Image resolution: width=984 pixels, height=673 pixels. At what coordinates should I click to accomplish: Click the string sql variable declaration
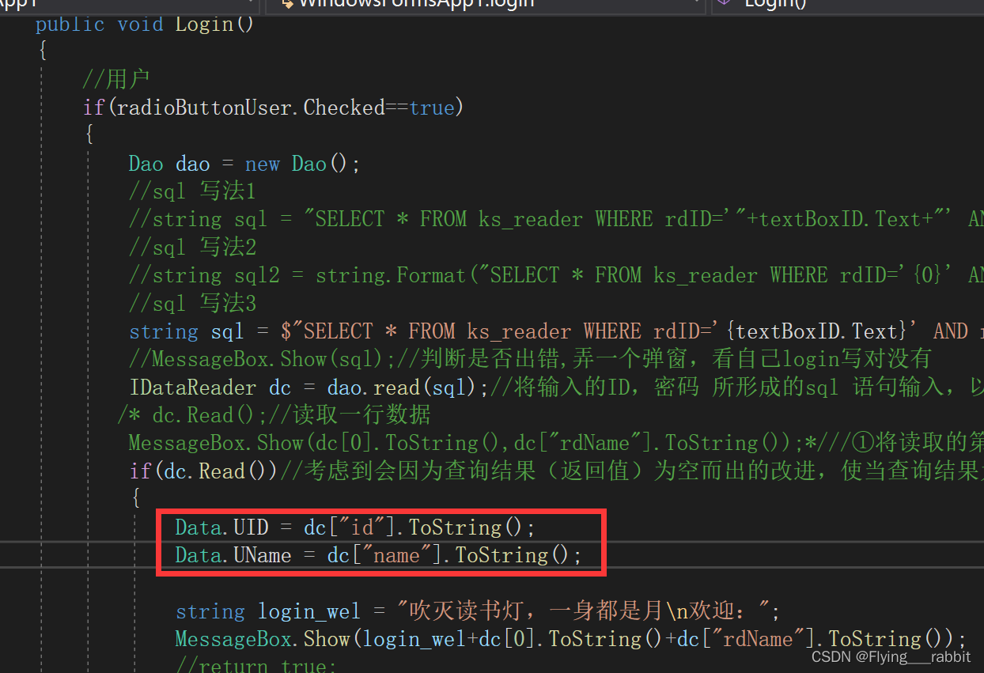point(227,331)
